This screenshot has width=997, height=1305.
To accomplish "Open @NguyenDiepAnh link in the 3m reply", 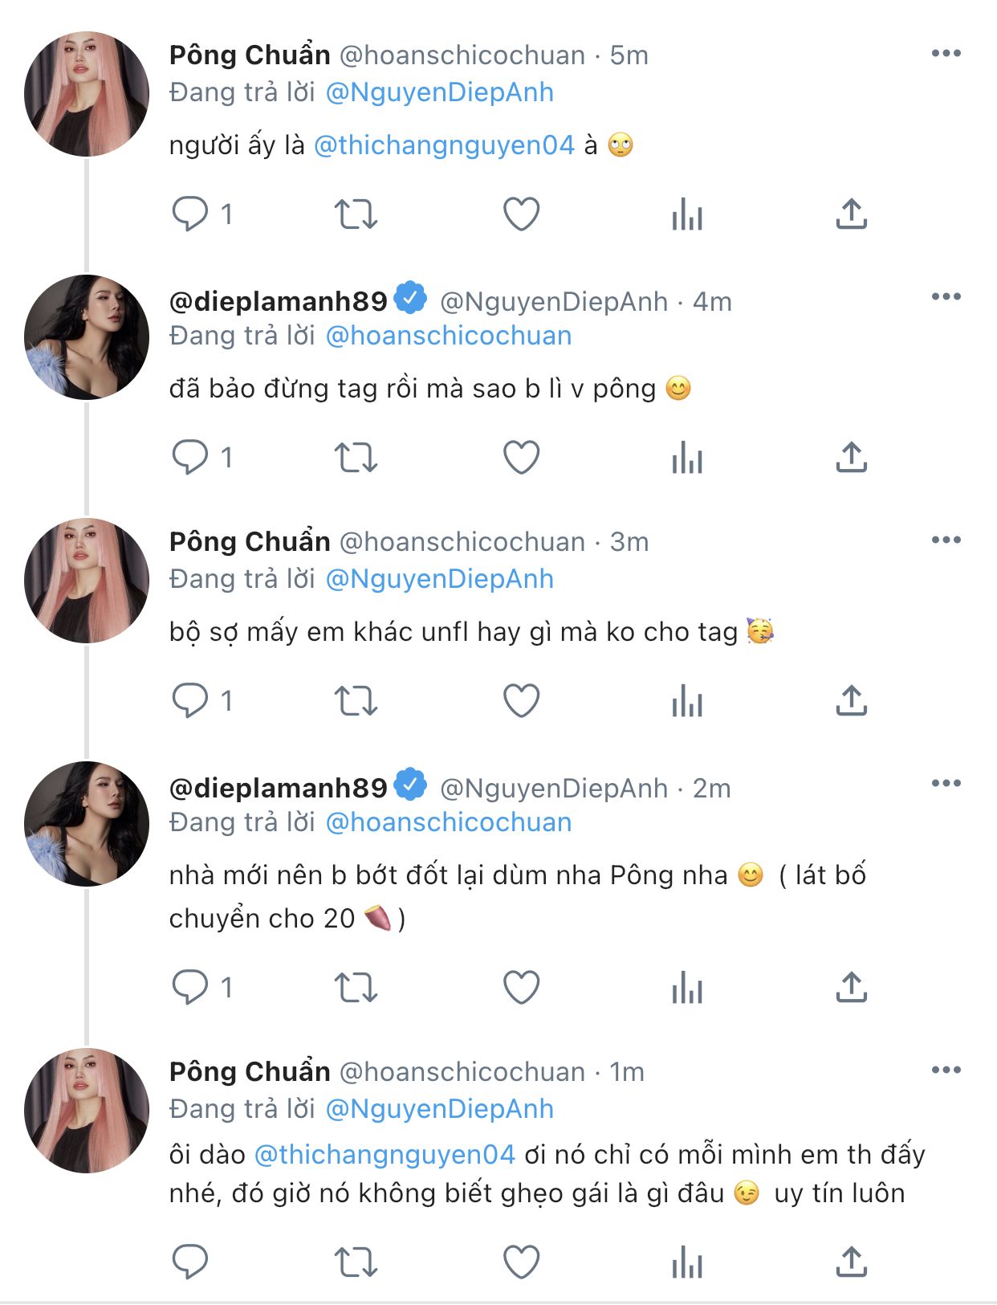I will pos(440,579).
